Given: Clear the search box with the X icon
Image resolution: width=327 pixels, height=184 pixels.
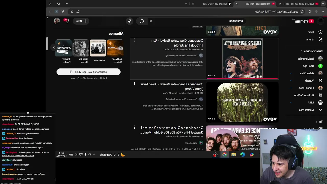Looking at the screenshot, I should coord(151,21).
